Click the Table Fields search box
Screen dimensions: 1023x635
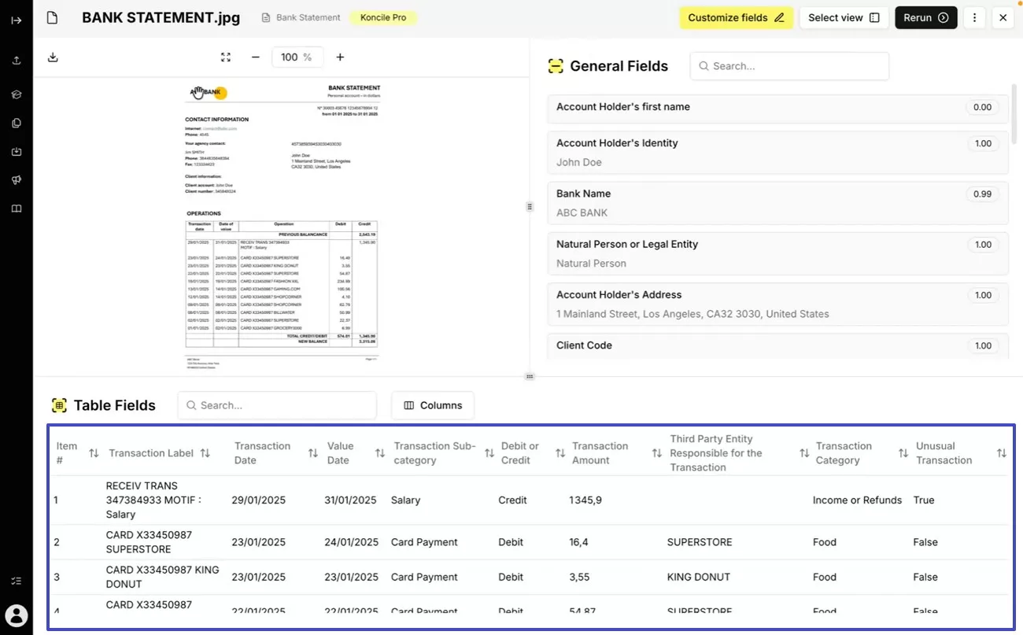tap(277, 405)
